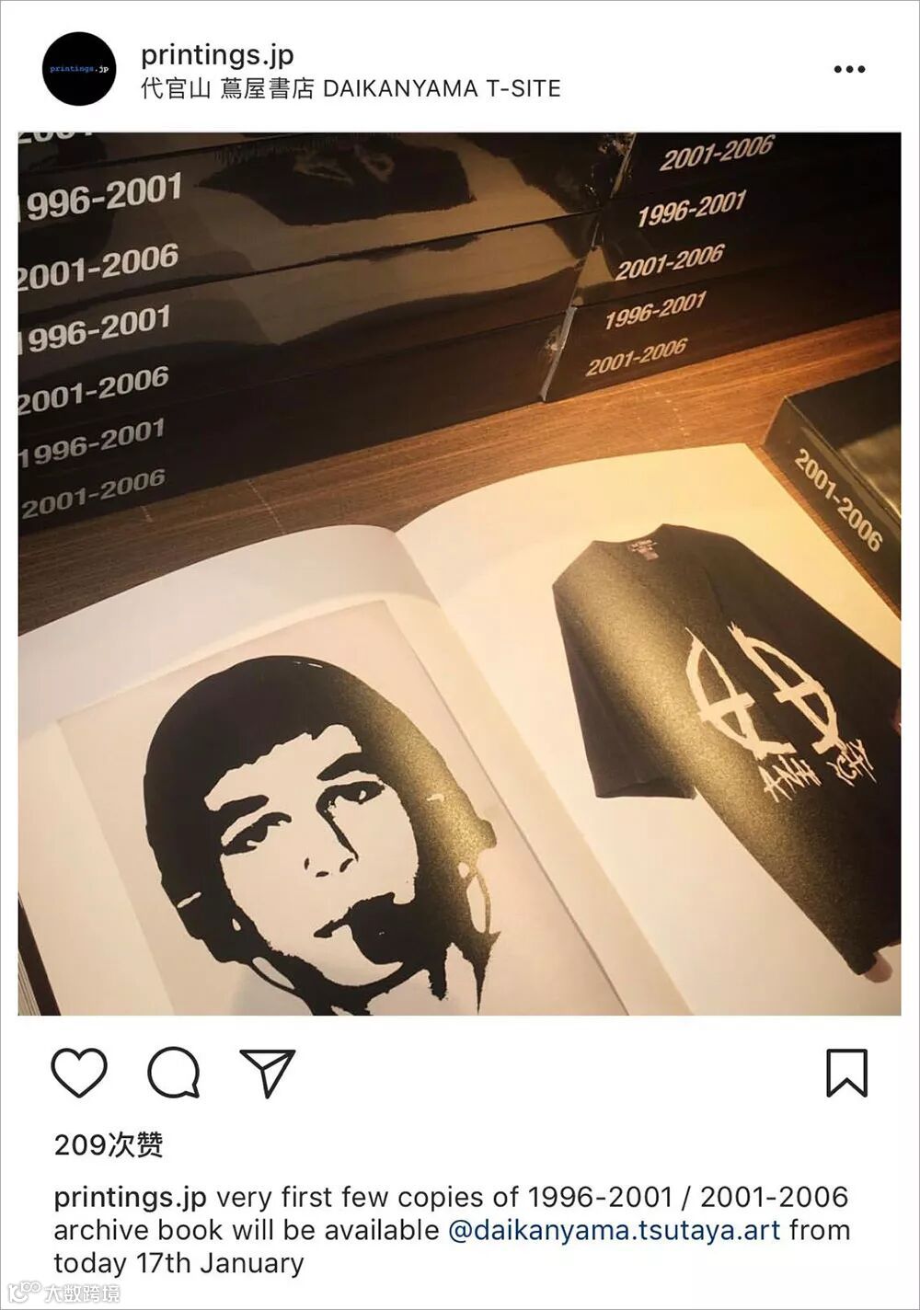Share the post with the paper plane icon
Image resolution: width=920 pixels, height=1310 pixels.
pyautogui.click(x=267, y=1073)
